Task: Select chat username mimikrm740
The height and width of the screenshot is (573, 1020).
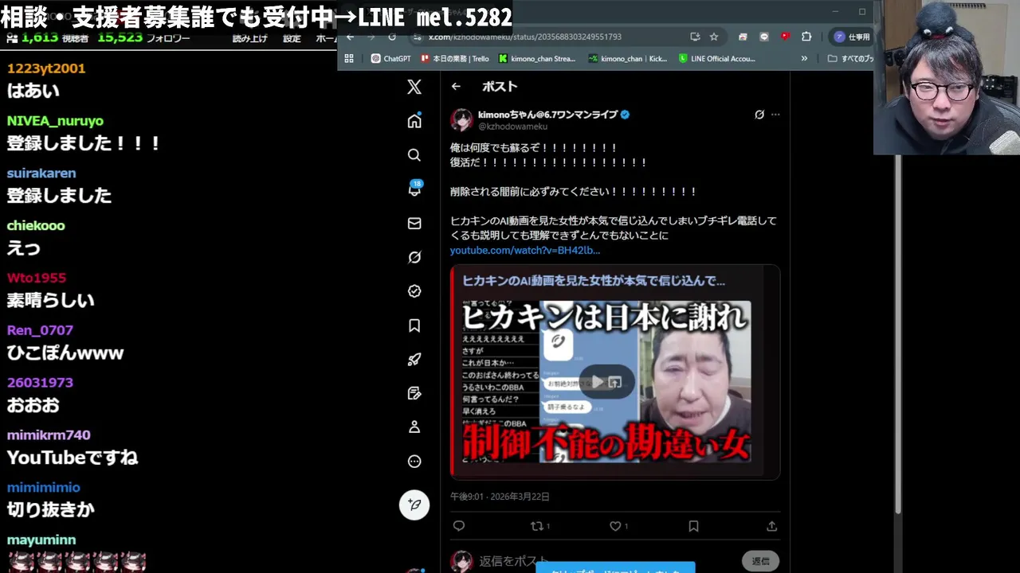Action: tap(49, 435)
